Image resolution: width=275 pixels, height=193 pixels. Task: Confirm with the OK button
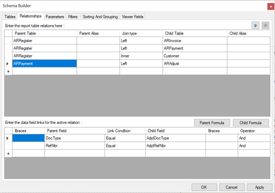coord(204,187)
